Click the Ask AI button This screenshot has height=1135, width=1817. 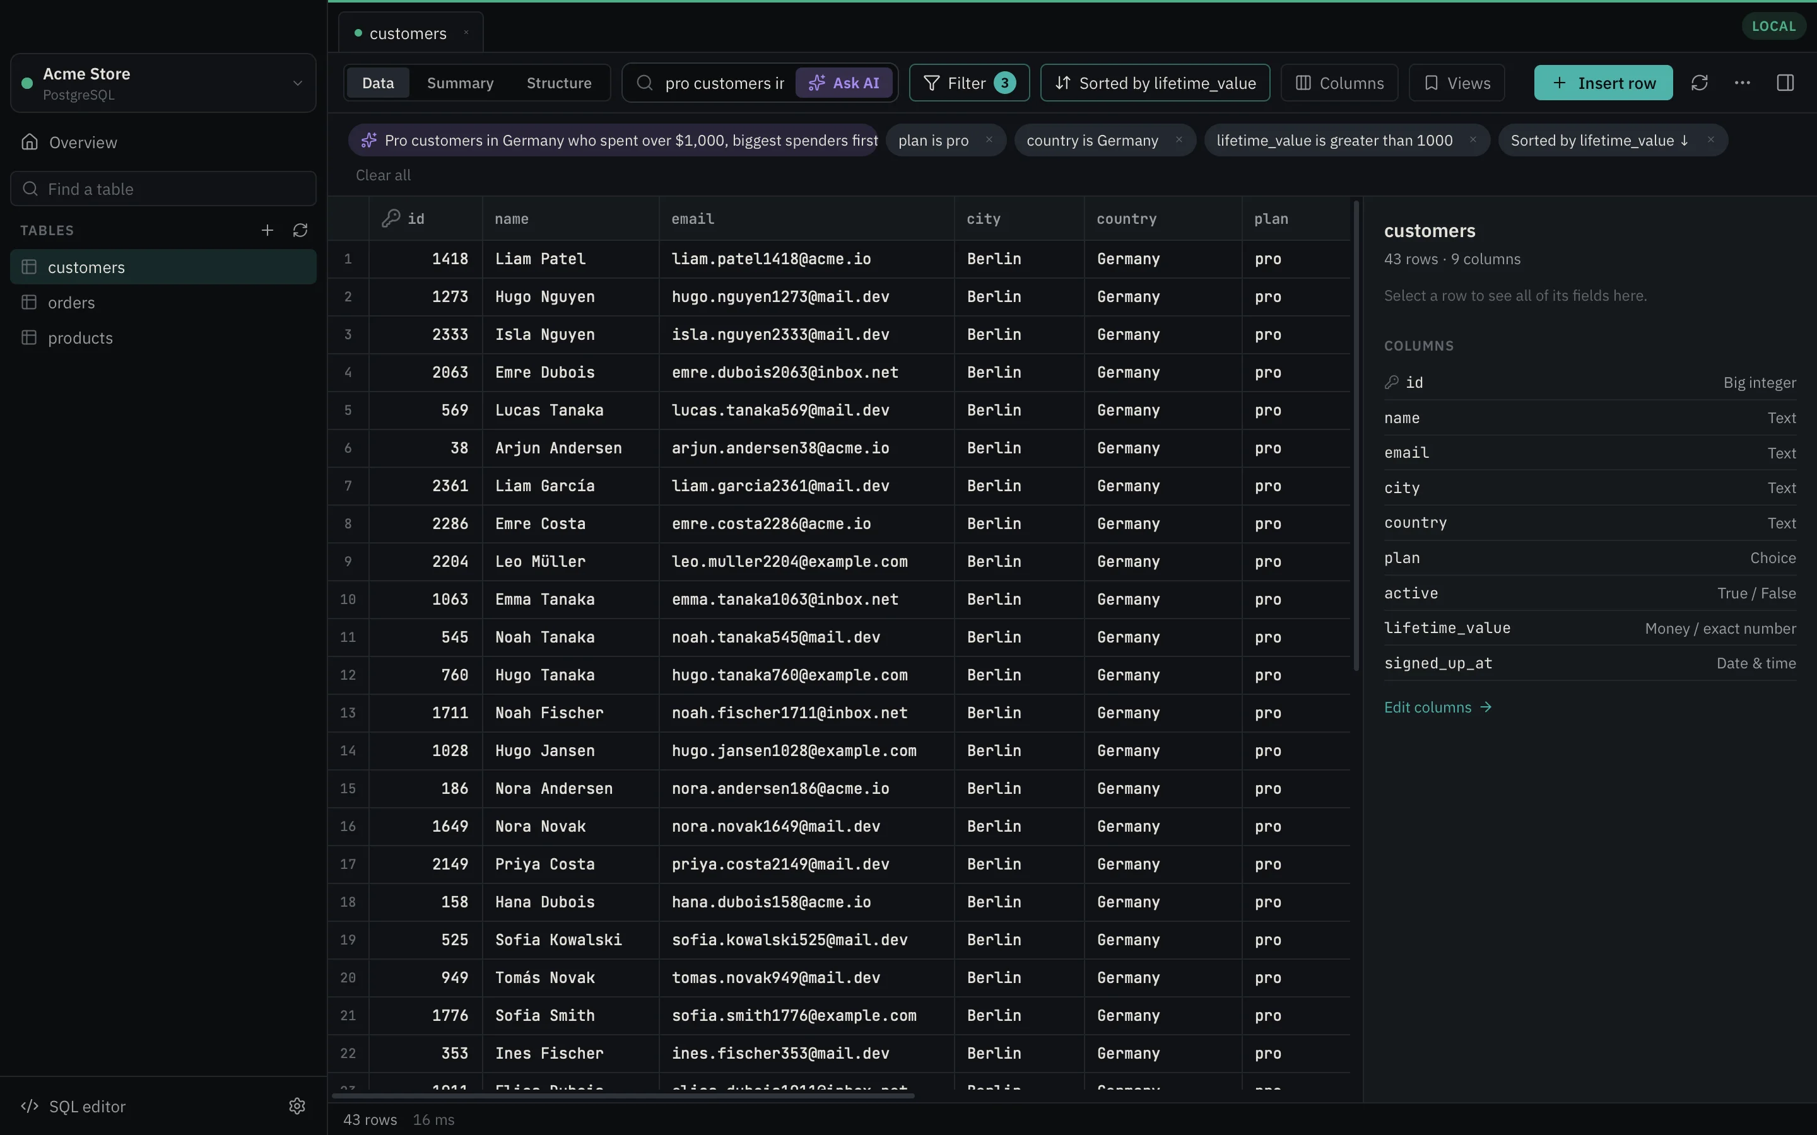(844, 83)
